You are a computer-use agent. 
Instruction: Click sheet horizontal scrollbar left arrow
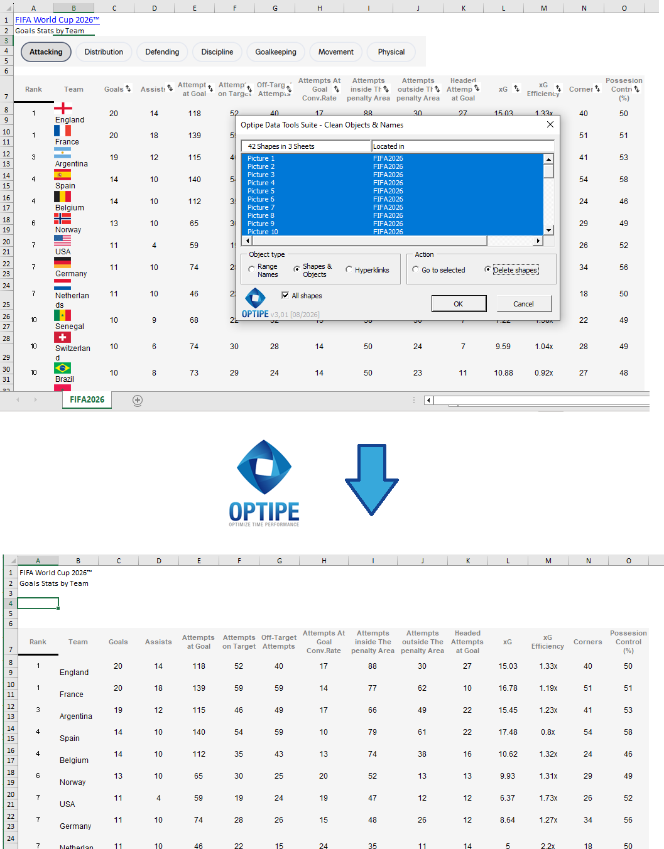(428, 400)
